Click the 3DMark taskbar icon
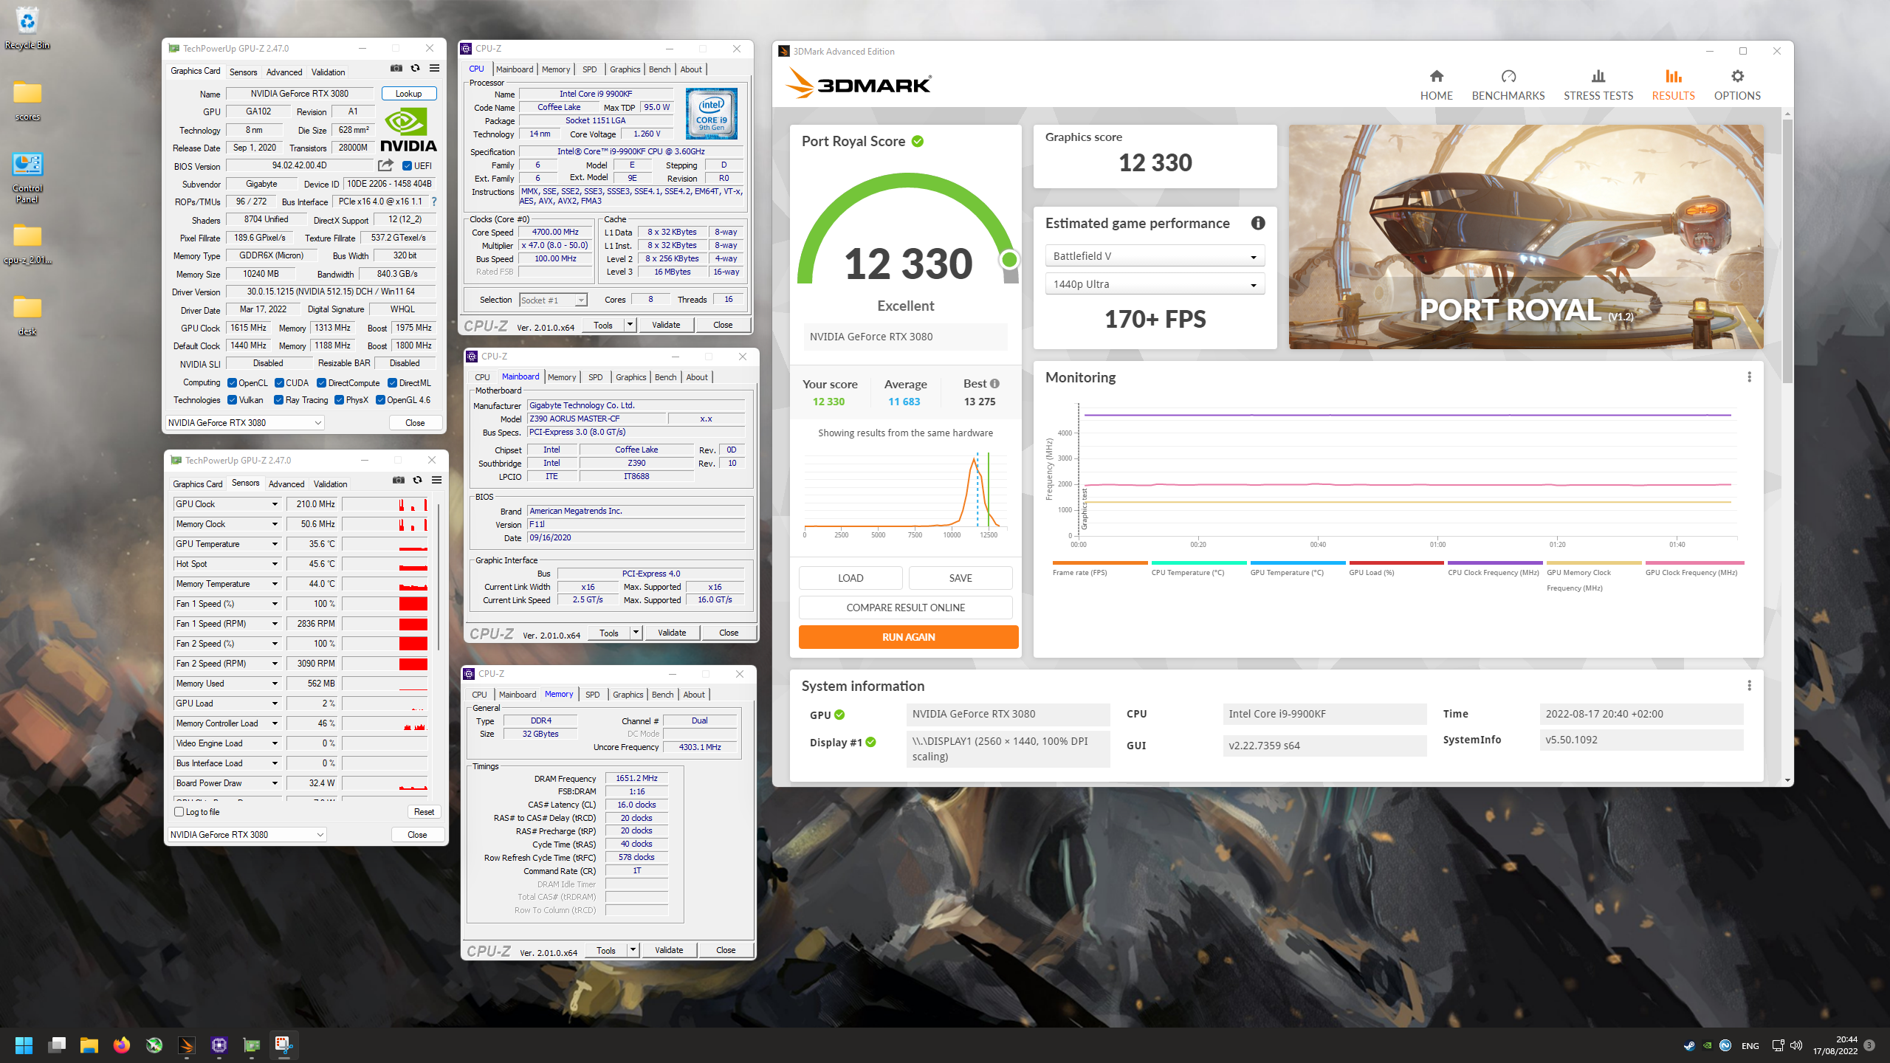This screenshot has height=1063, width=1890. pyautogui.click(x=187, y=1045)
